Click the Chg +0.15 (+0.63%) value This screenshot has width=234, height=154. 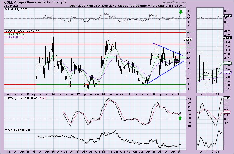pos(171,6)
